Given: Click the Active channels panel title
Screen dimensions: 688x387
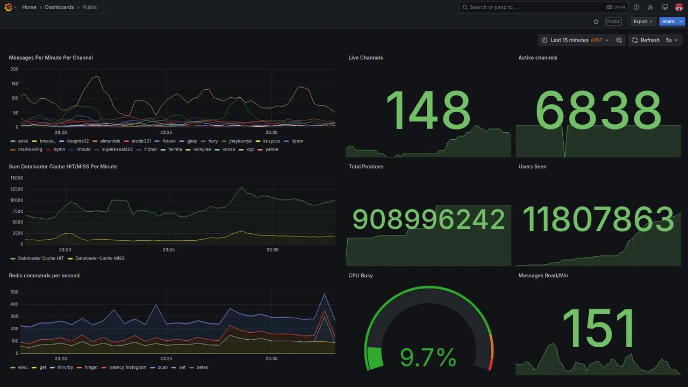Looking at the screenshot, I should 537,58.
